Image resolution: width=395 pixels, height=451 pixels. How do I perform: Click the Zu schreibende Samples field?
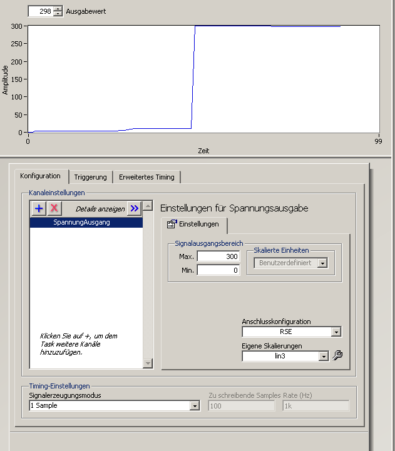pos(241,406)
